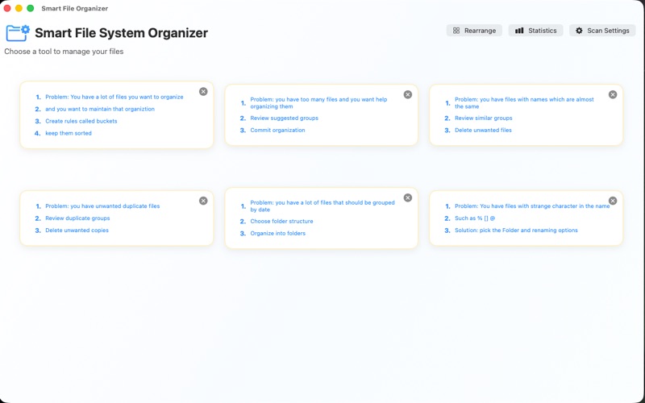645x403 pixels.
Task: Dismiss the 'Review suggested groups' card
Action: pos(408,94)
